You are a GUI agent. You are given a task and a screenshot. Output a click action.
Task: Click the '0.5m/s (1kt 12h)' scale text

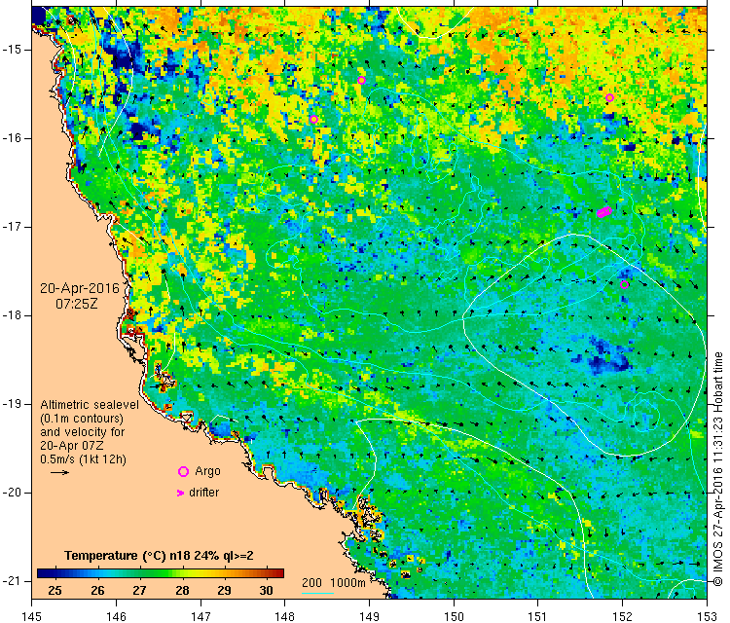coord(83,459)
